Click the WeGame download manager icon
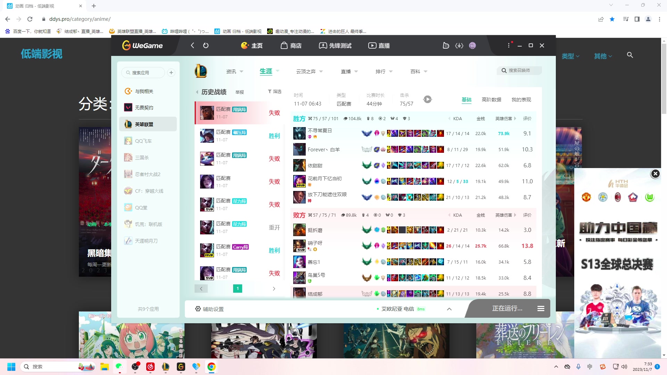Viewport: 667px width, 375px height. click(x=459, y=45)
